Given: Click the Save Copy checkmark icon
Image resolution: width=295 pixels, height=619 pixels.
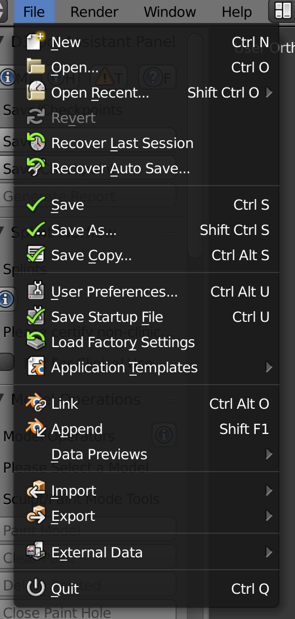Looking at the screenshot, I should click(x=36, y=255).
